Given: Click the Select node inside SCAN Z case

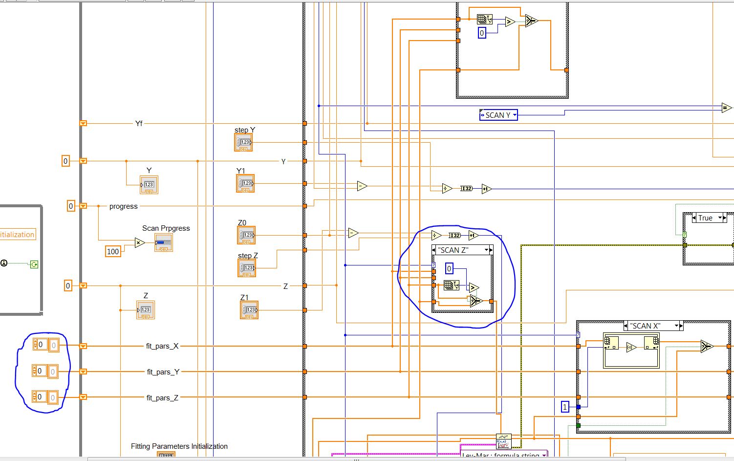Looking at the screenshot, I should pyautogui.click(x=476, y=301).
